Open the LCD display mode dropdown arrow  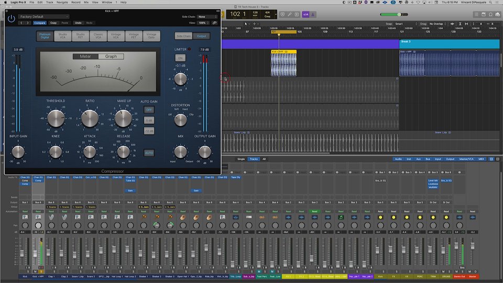pos(276,15)
